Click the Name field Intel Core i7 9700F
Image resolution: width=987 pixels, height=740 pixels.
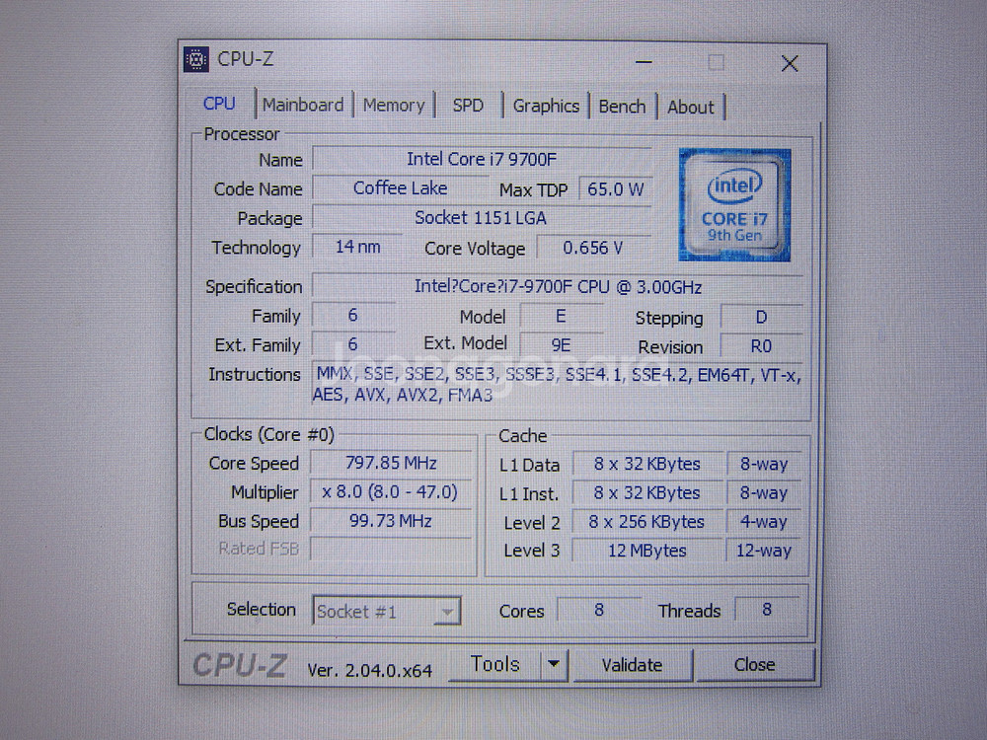click(482, 159)
